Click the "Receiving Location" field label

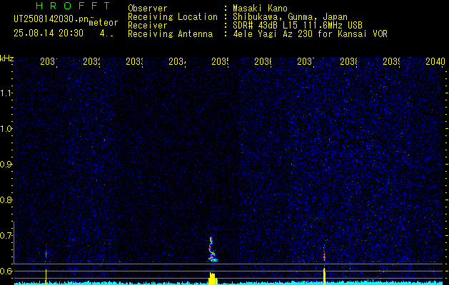(x=173, y=17)
